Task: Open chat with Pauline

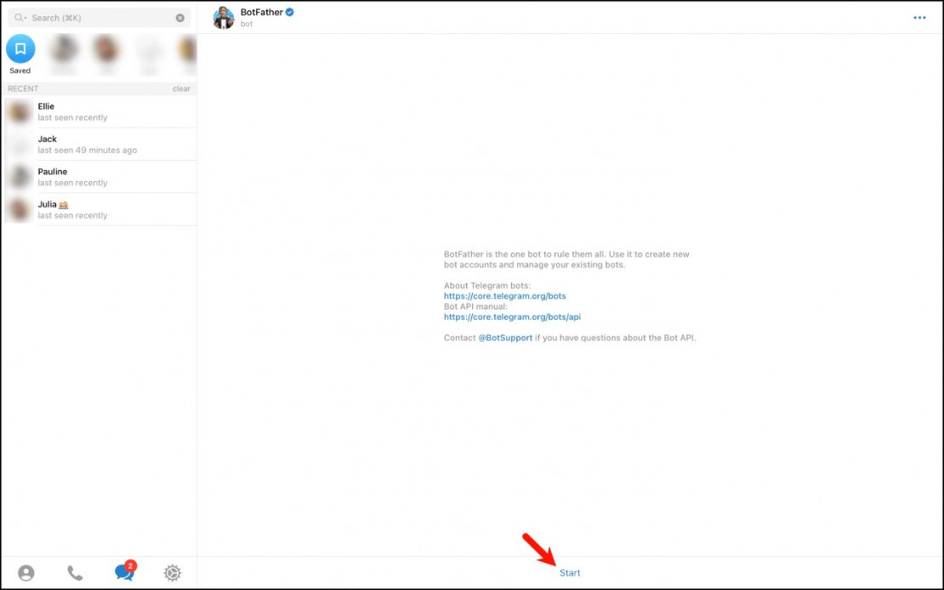Action: point(100,176)
